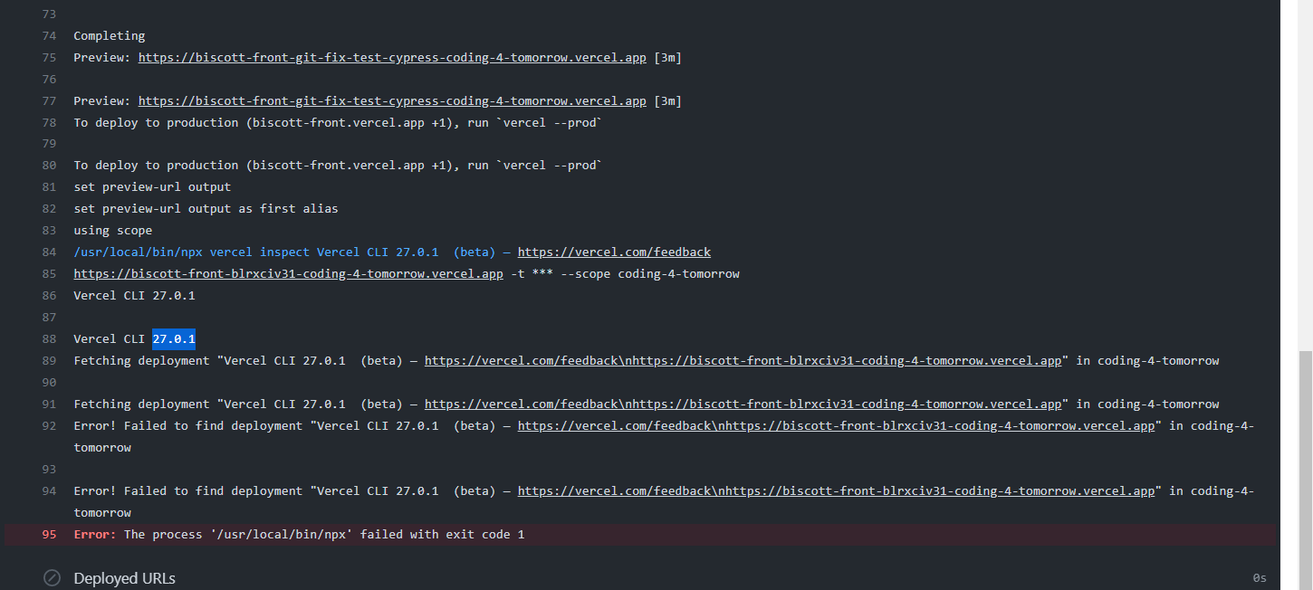Image resolution: width=1313 pixels, height=590 pixels.
Task: Click the skipped status icon beside Deployed URLs
Action: (52, 578)
